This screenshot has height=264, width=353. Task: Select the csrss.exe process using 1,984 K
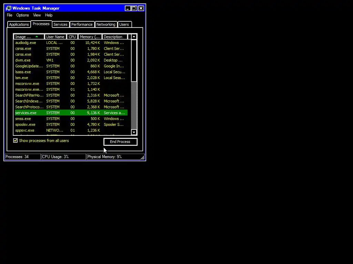[x=71, y=54]
